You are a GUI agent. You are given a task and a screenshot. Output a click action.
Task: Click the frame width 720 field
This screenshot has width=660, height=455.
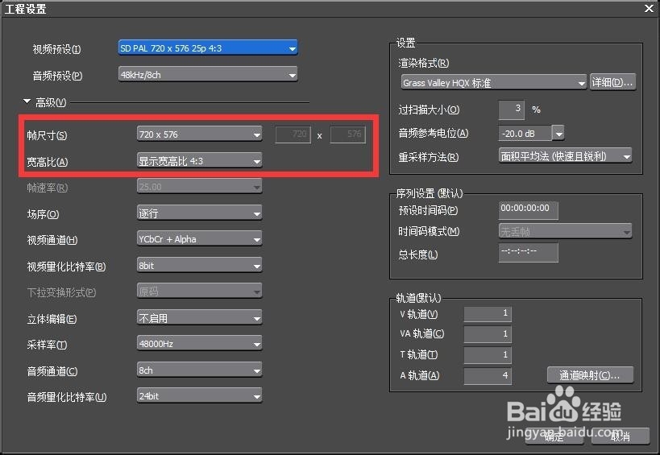click(x=293, y=134)
